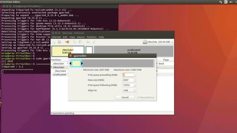
Task: Open the GParted menu
Action: click(56, 37)
